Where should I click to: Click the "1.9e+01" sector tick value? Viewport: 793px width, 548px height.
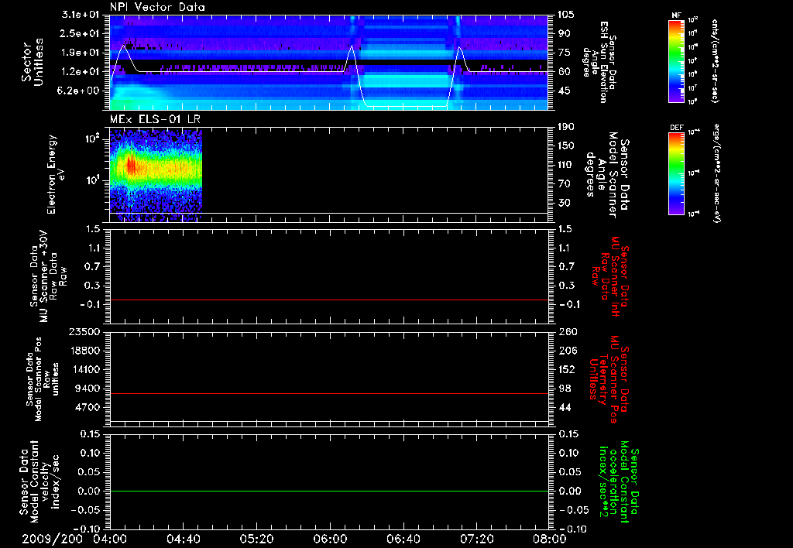tap(81, 53)
